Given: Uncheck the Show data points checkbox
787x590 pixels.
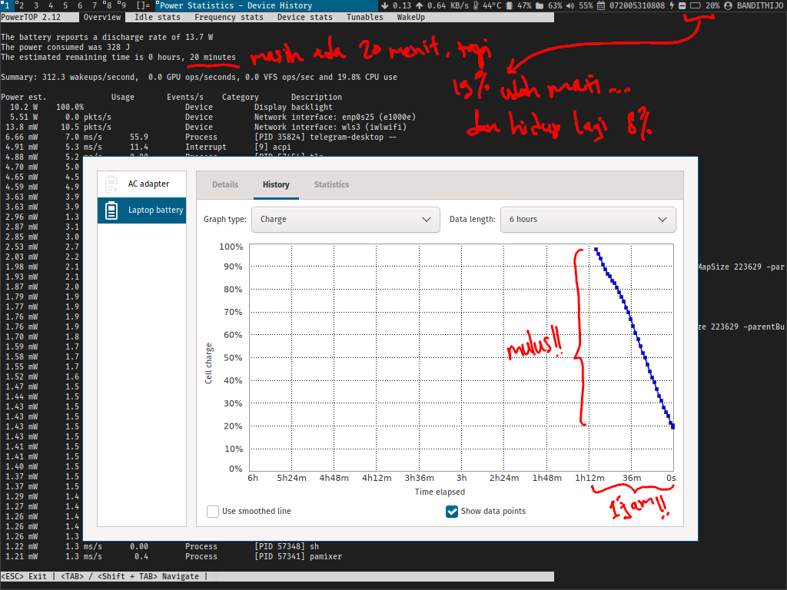Looking at the screenshot, I should point(452,511).
